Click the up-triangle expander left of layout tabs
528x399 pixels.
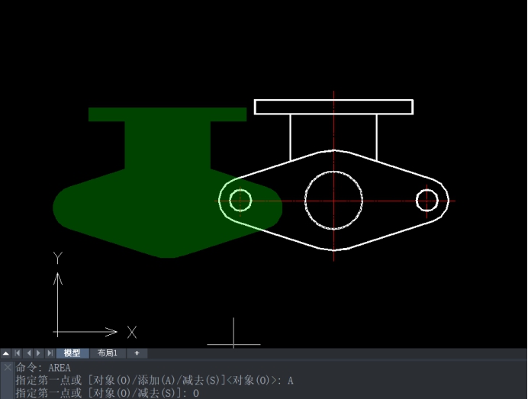point(6,353)
